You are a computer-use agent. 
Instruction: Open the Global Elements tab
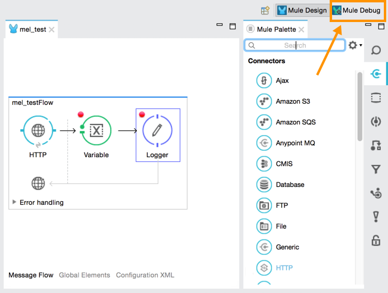84,275
